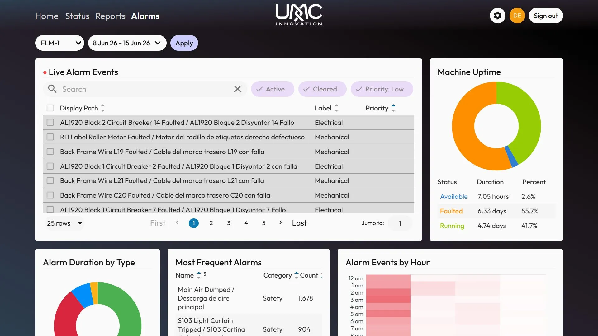This screenshot has width=598, height=336.
Task: Select page 4 in pagination
Action: [246, 223]
